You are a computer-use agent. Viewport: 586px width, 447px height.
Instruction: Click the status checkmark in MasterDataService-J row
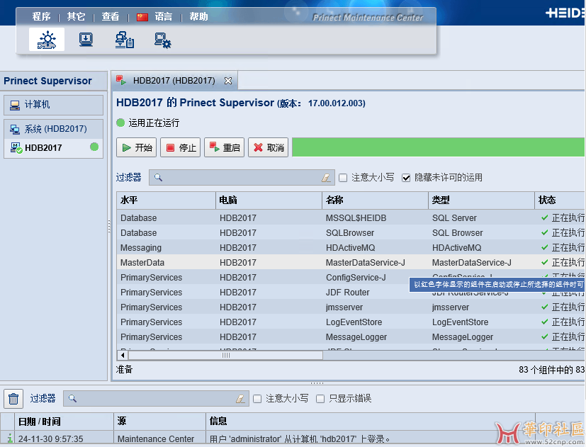tap(544, 262)
